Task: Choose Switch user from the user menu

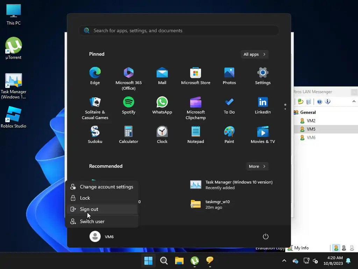Action: tap(102, 221)
